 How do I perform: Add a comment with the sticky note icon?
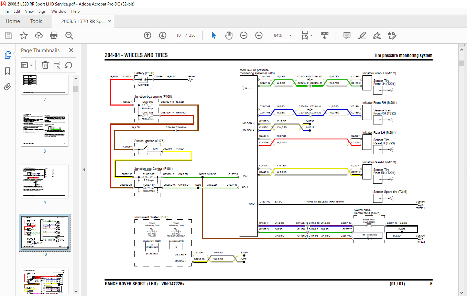(x=347, y=35)
